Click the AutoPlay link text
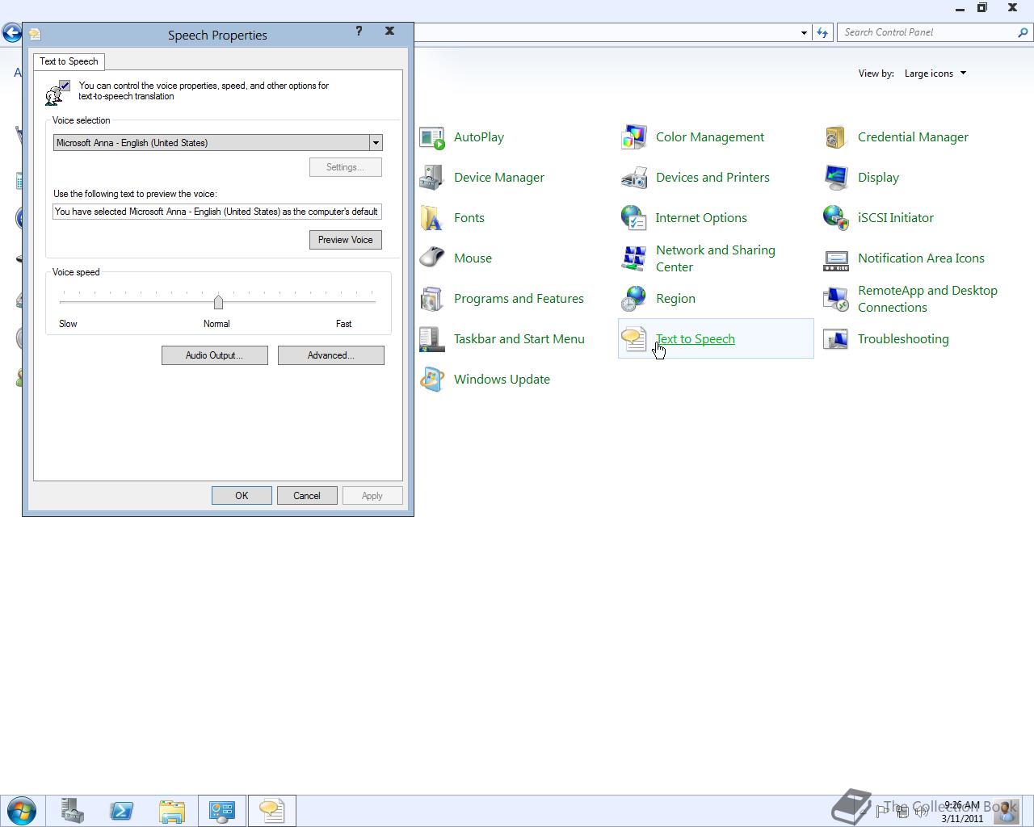Image resolution: width=1034 pixels, height=827 pixels. (x=479, y=137)
